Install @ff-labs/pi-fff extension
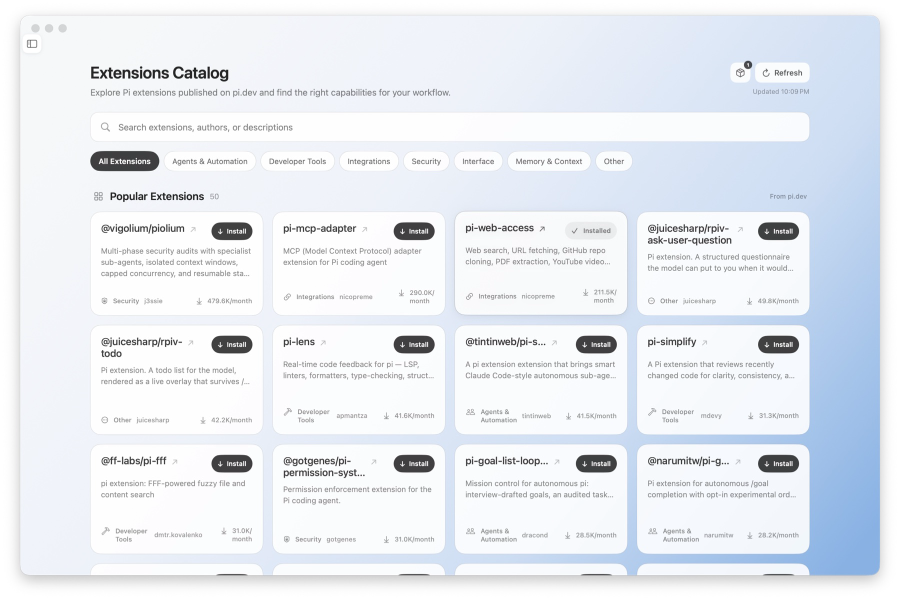This screenshot has height=600, width=900. [232, 463]
